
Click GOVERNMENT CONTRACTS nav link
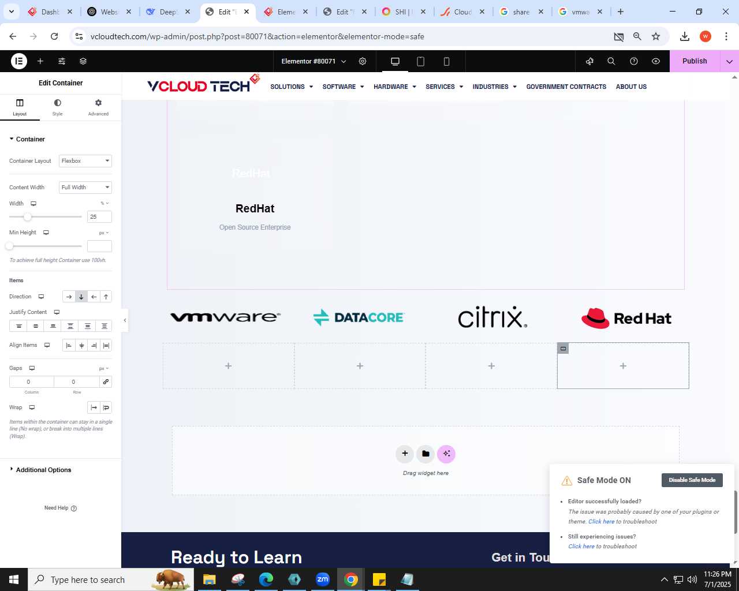[566, 87]
